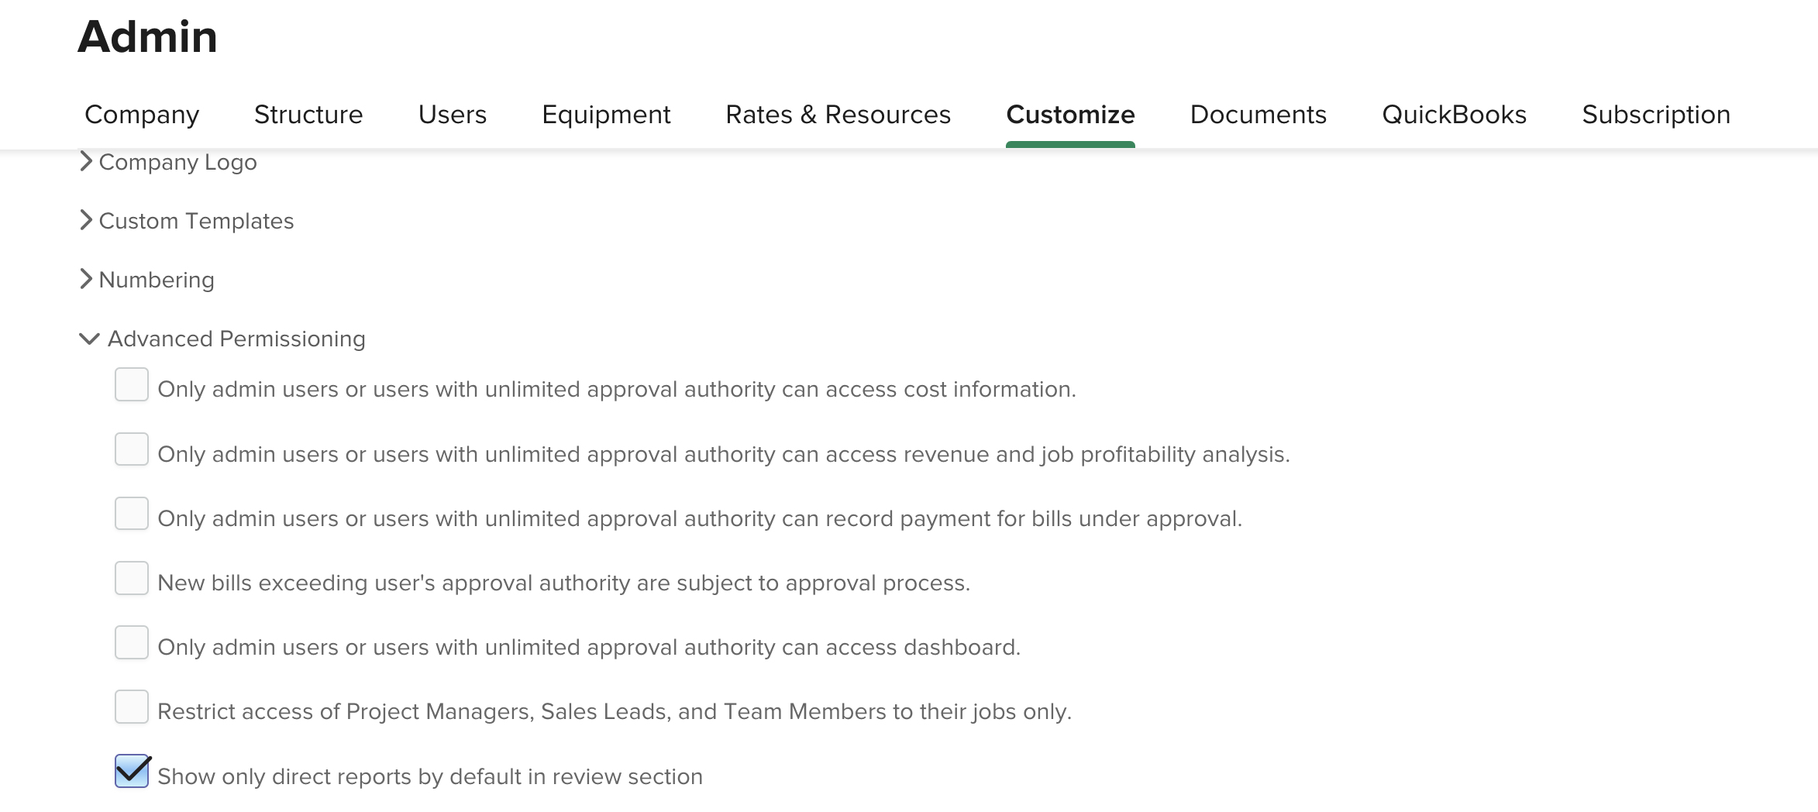Image resolution: width=1818 pixels, height=812 pixels.
Task: Select the Equipment tab
Action: [606, 115]
